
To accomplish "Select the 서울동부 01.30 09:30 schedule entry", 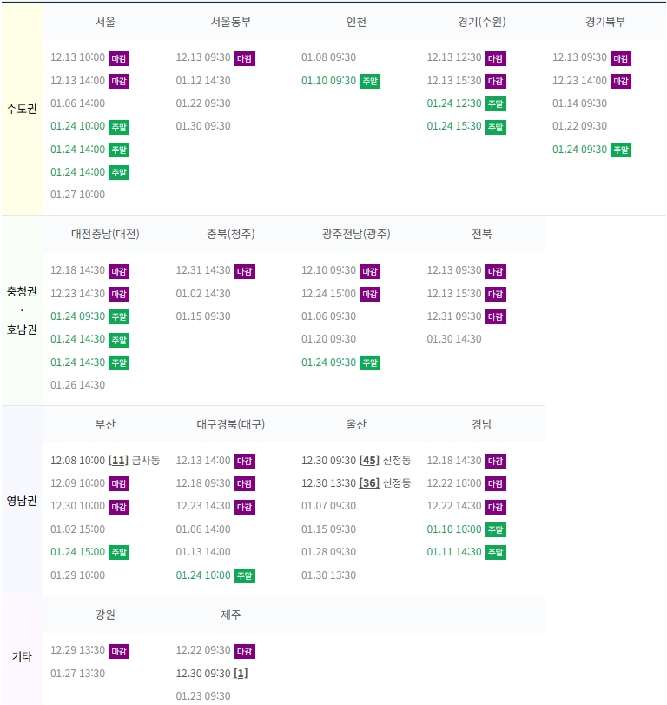I will (x=203, y=126).
